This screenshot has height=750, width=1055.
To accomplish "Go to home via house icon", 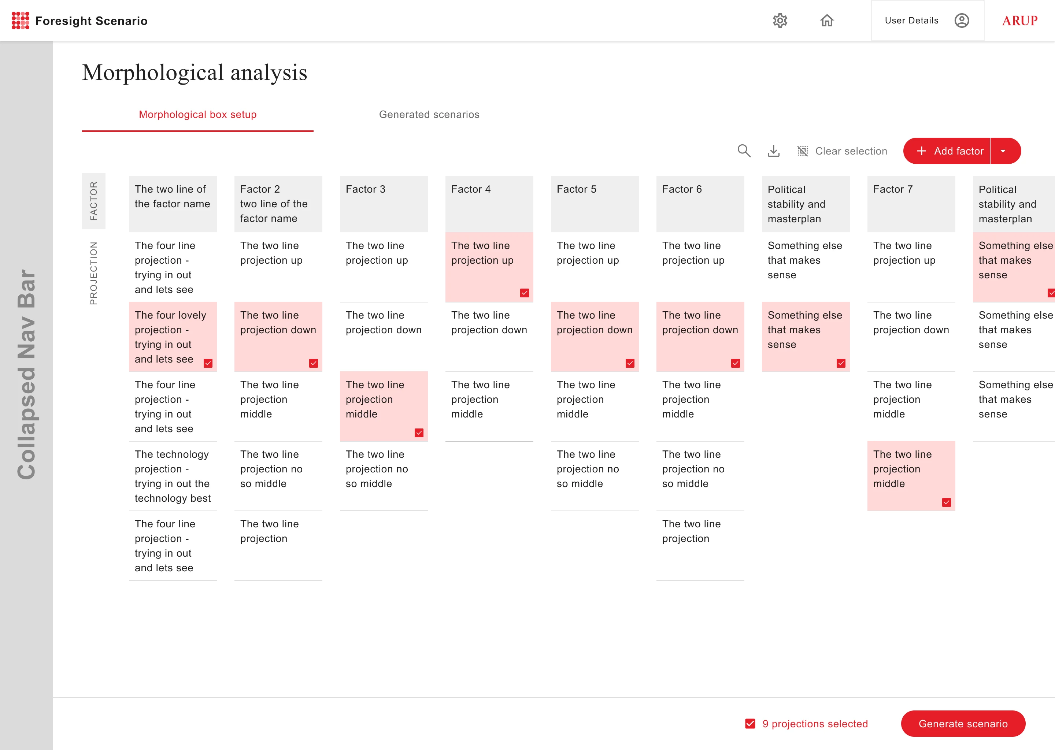I will click(826, 20).
